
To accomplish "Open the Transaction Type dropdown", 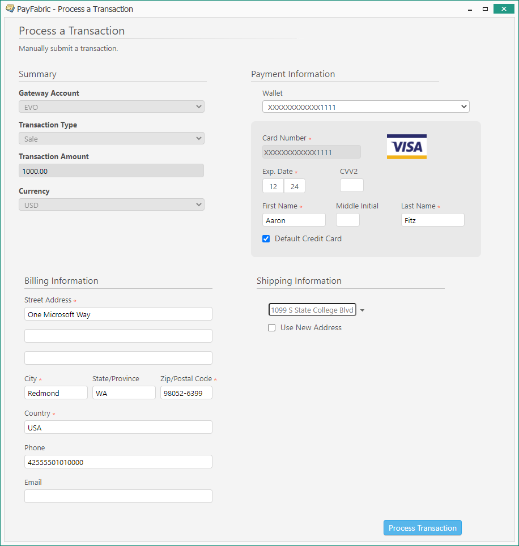I will (111, 138).
